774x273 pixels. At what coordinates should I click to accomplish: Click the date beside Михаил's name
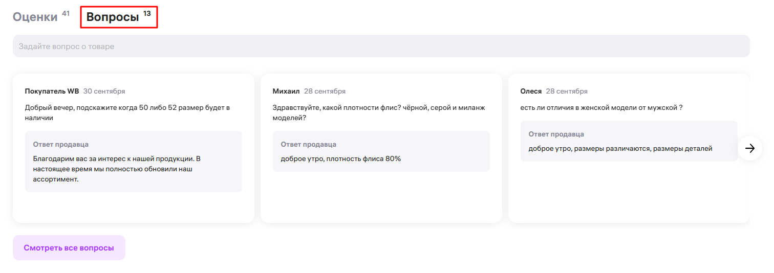pos(325,92)
